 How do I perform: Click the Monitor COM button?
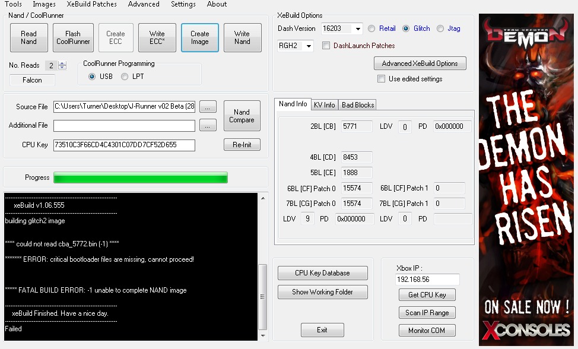pos(427,330)
